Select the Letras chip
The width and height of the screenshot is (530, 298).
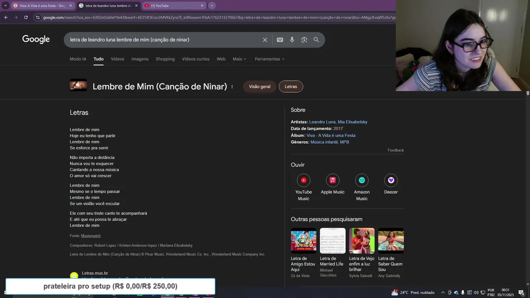click(291, 87)
